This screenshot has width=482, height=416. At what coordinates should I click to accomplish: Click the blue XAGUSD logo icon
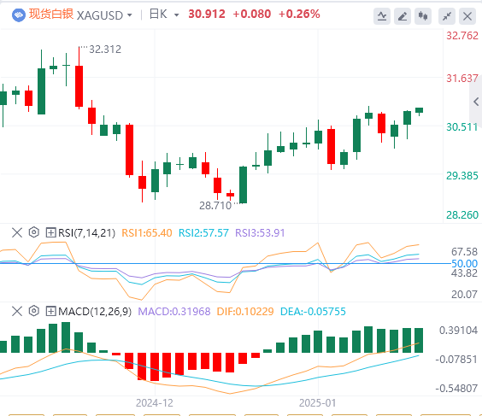[x=19, y=15]
